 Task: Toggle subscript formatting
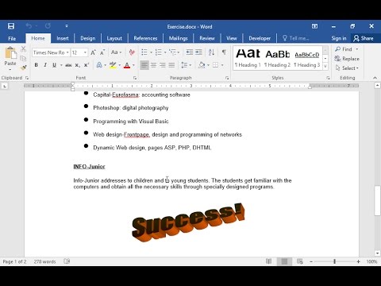coord(77,65)
